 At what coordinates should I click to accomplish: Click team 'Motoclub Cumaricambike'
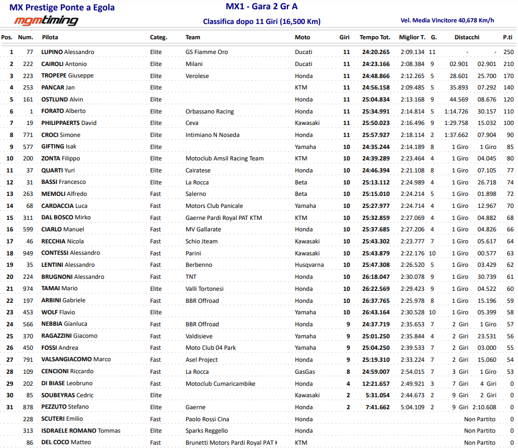(220, 384)
